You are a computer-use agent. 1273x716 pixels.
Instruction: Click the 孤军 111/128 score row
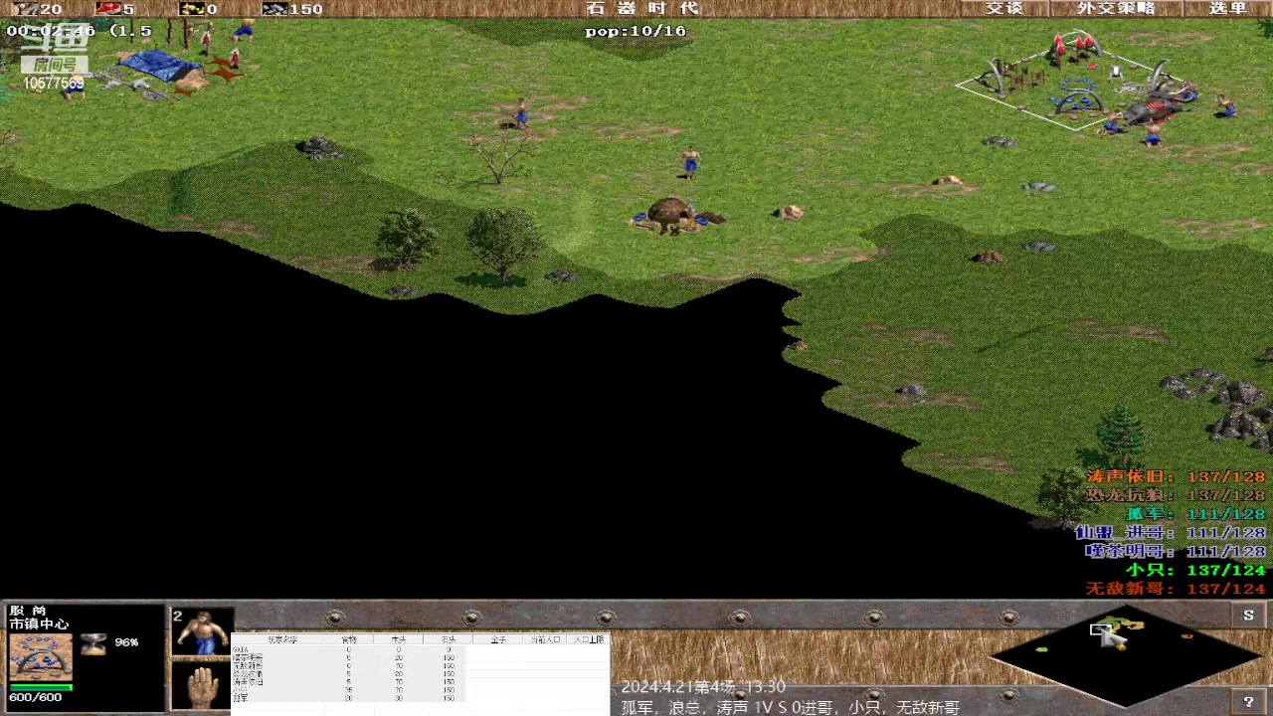click(x=1195, y=514)
